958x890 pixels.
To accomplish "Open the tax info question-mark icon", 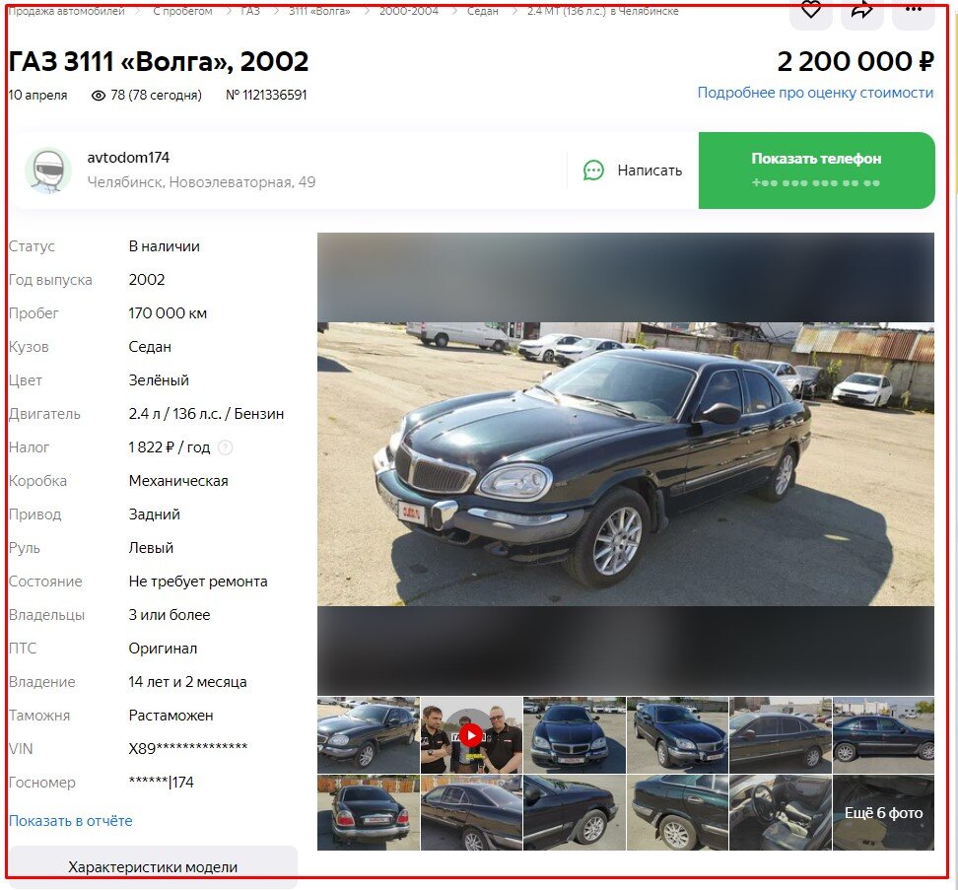I will [x=226, y=447].
